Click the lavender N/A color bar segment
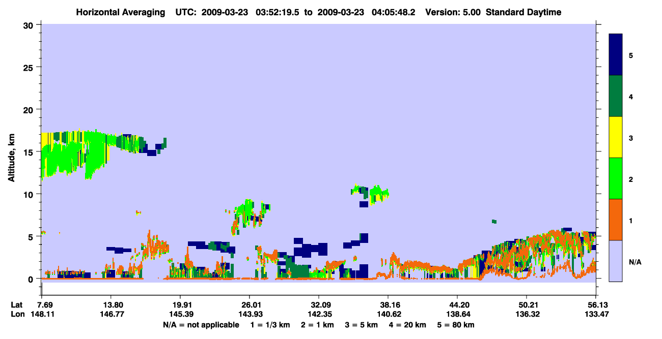The height and width of the screenshot is (339, 662). [616, 261]
